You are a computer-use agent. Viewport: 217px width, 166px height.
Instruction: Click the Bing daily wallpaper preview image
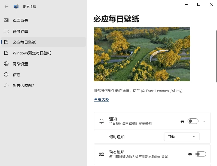click(142, 54)
